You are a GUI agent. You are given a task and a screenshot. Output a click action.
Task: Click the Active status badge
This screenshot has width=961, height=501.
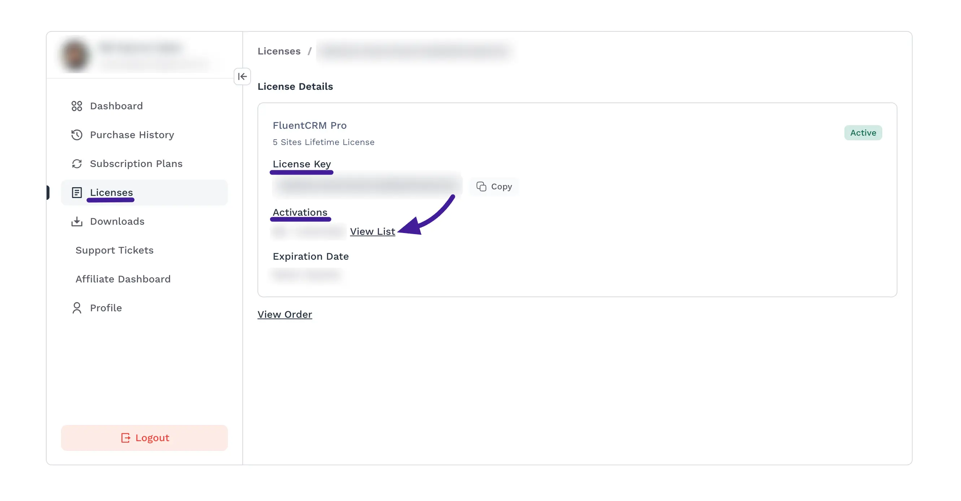click(x=863, y=133)
